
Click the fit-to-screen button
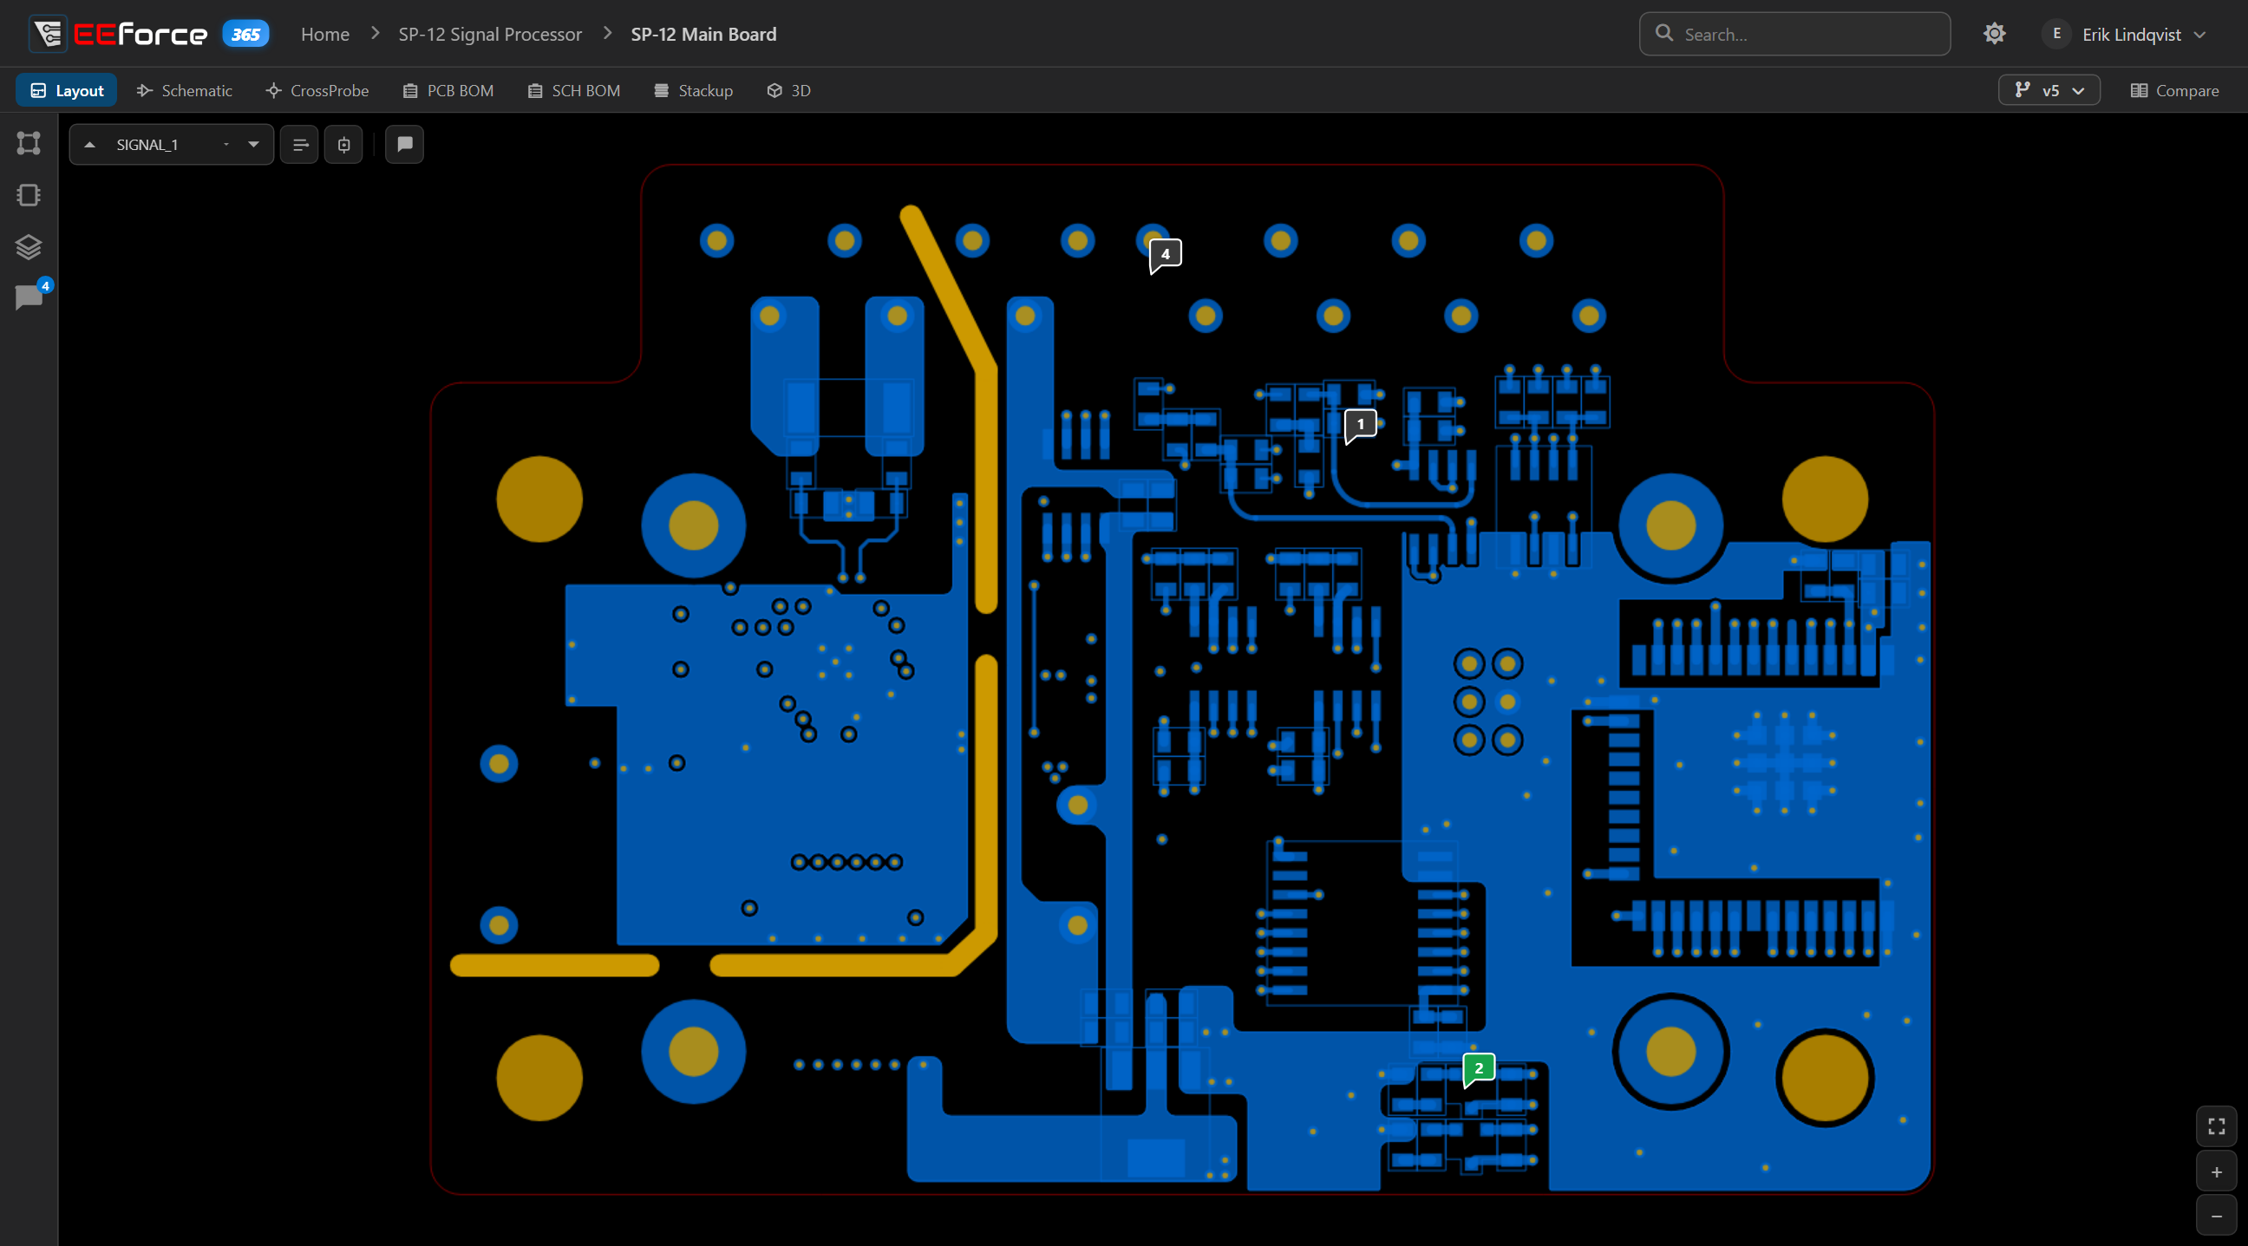click(x=2216, y=1125)
